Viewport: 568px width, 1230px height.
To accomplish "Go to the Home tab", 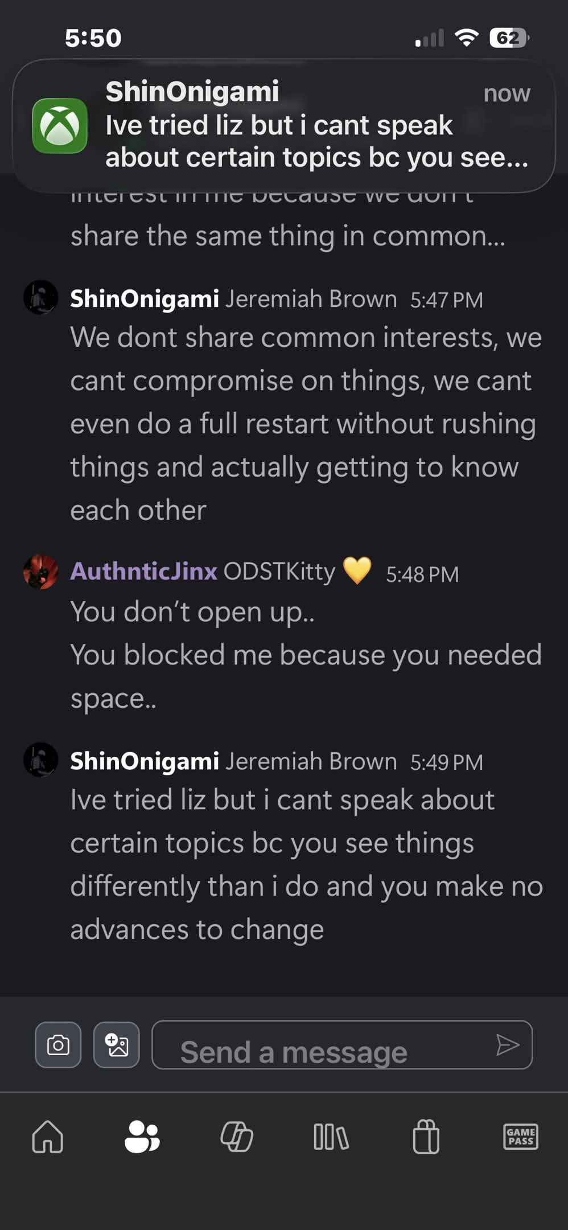I will (x=48, y=1137).
